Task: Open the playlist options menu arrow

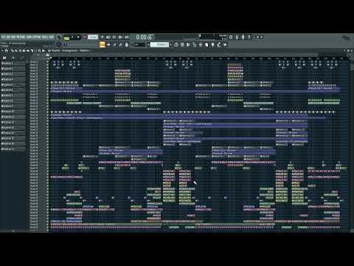Action: (2, 51)
